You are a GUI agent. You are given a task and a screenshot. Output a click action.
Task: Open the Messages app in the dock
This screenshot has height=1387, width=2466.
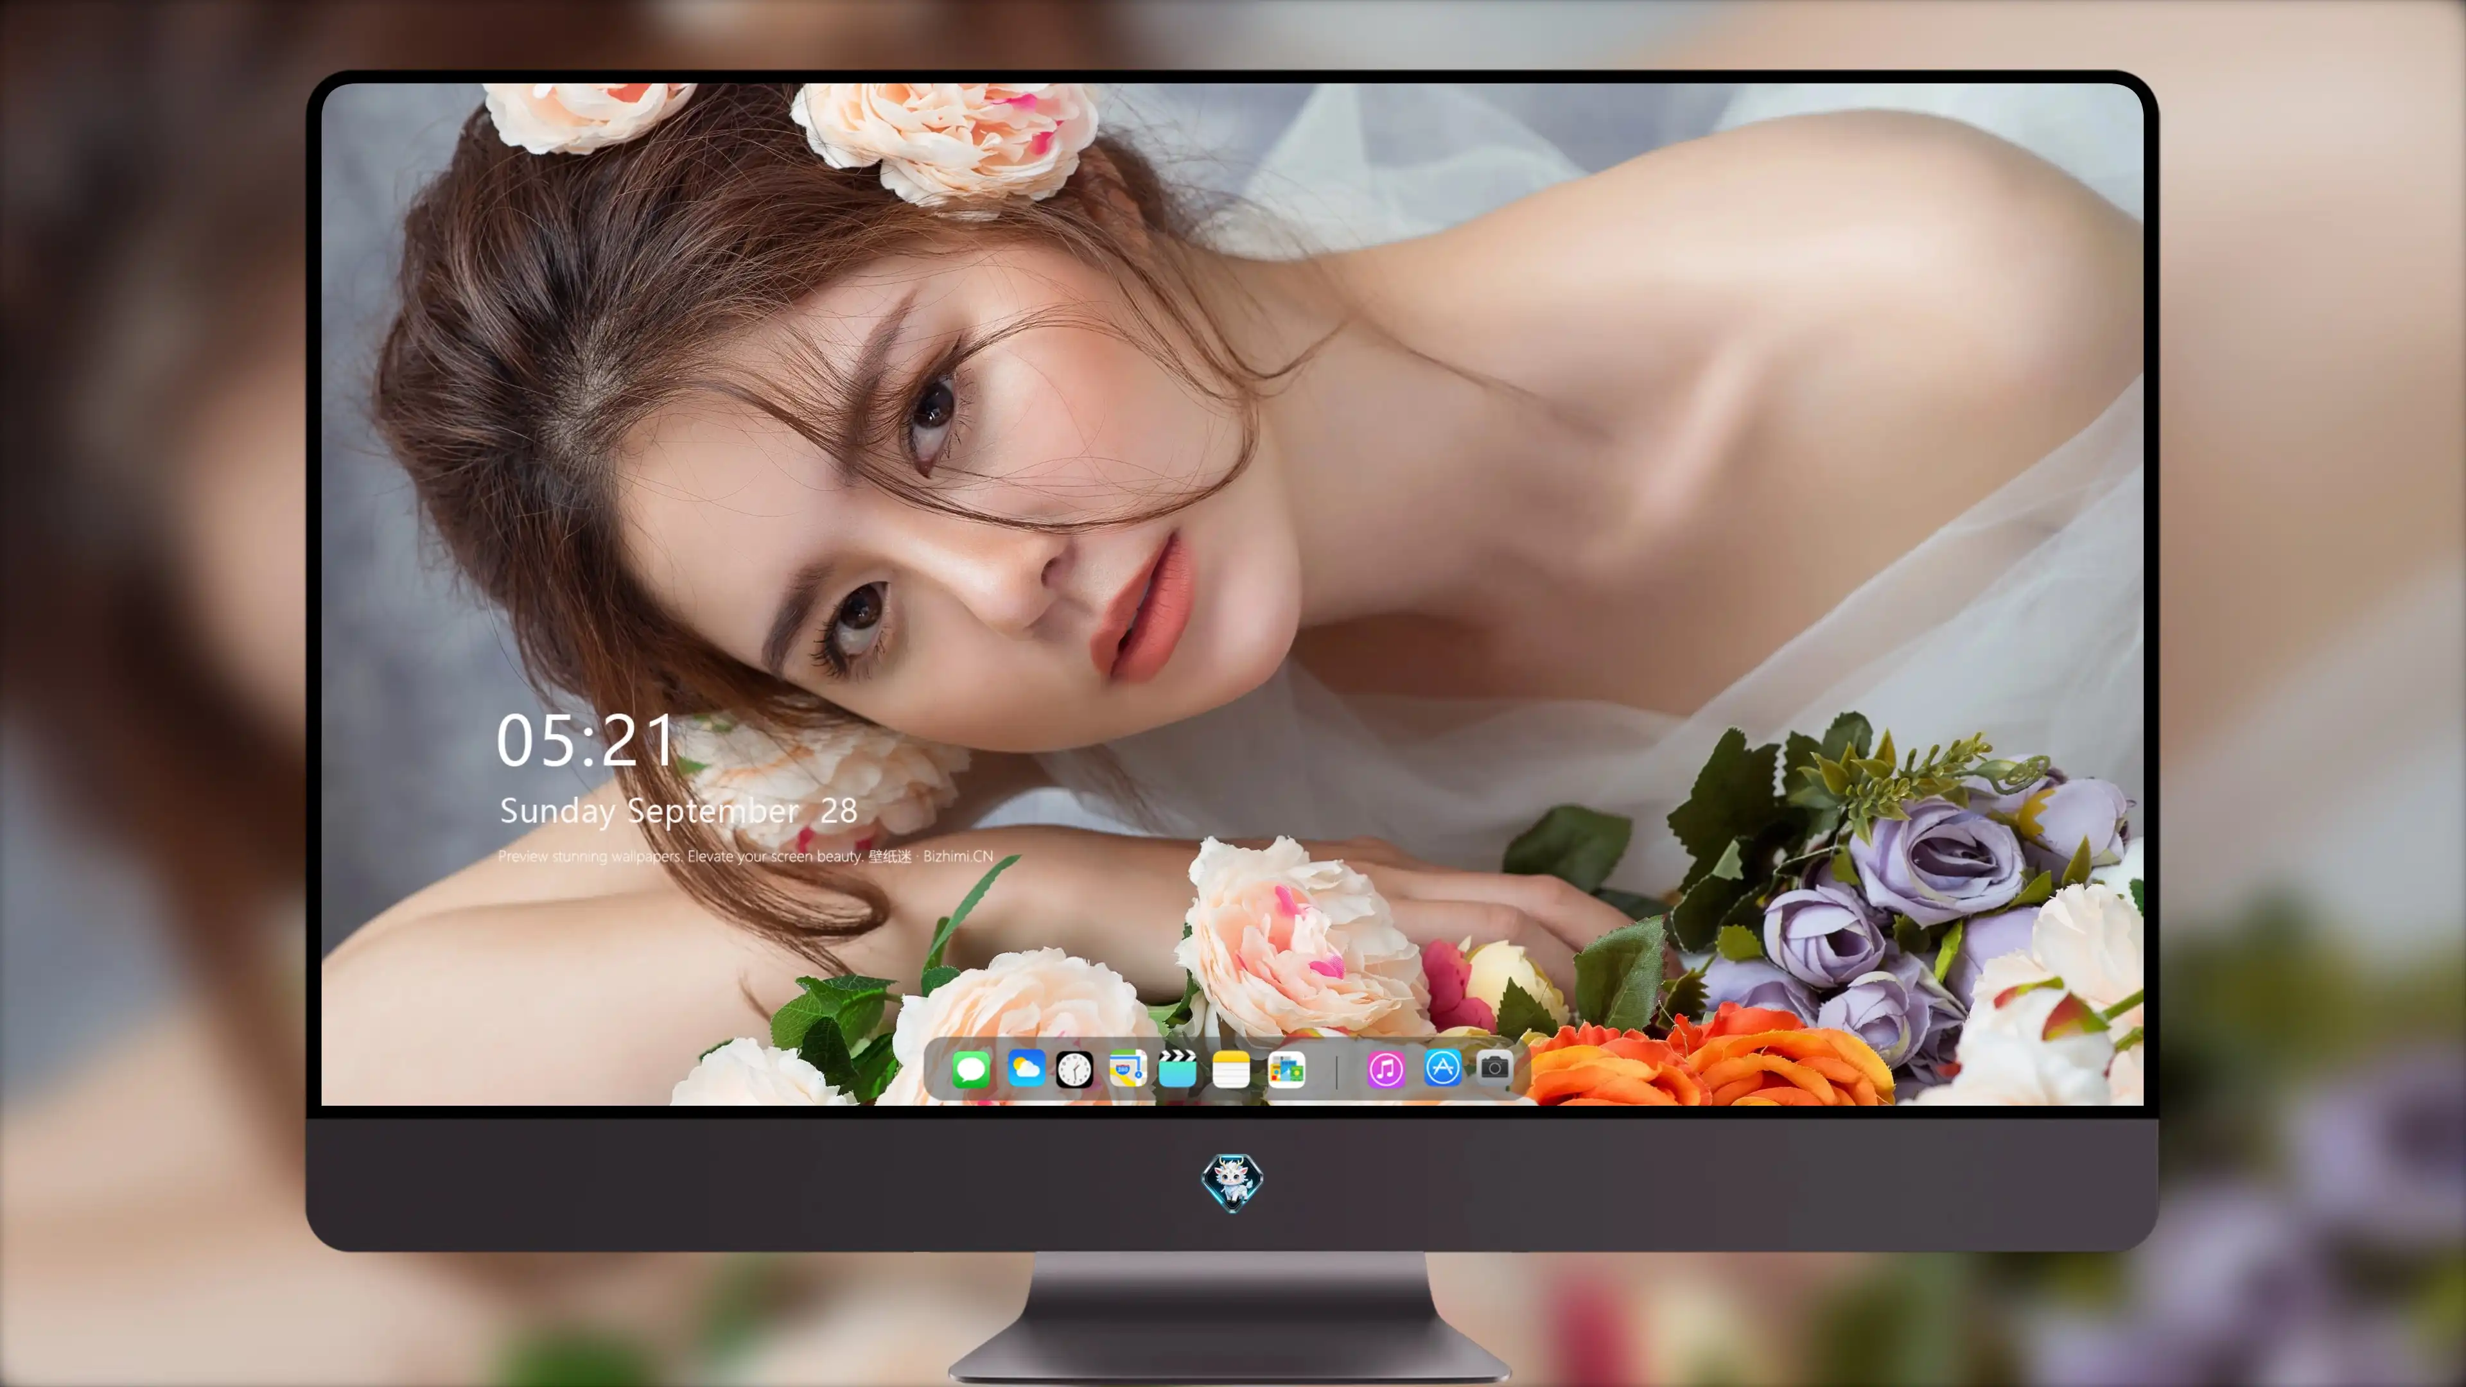click(971, 1069)
